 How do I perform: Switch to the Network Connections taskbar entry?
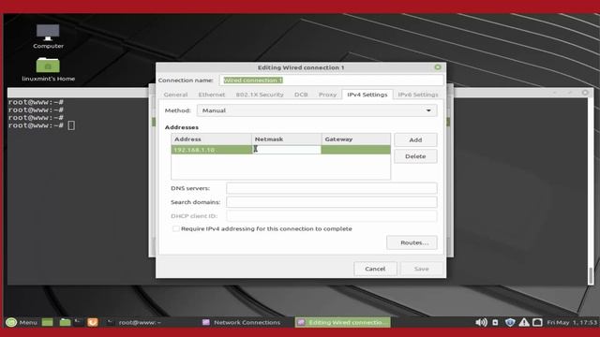pos(242,322)
